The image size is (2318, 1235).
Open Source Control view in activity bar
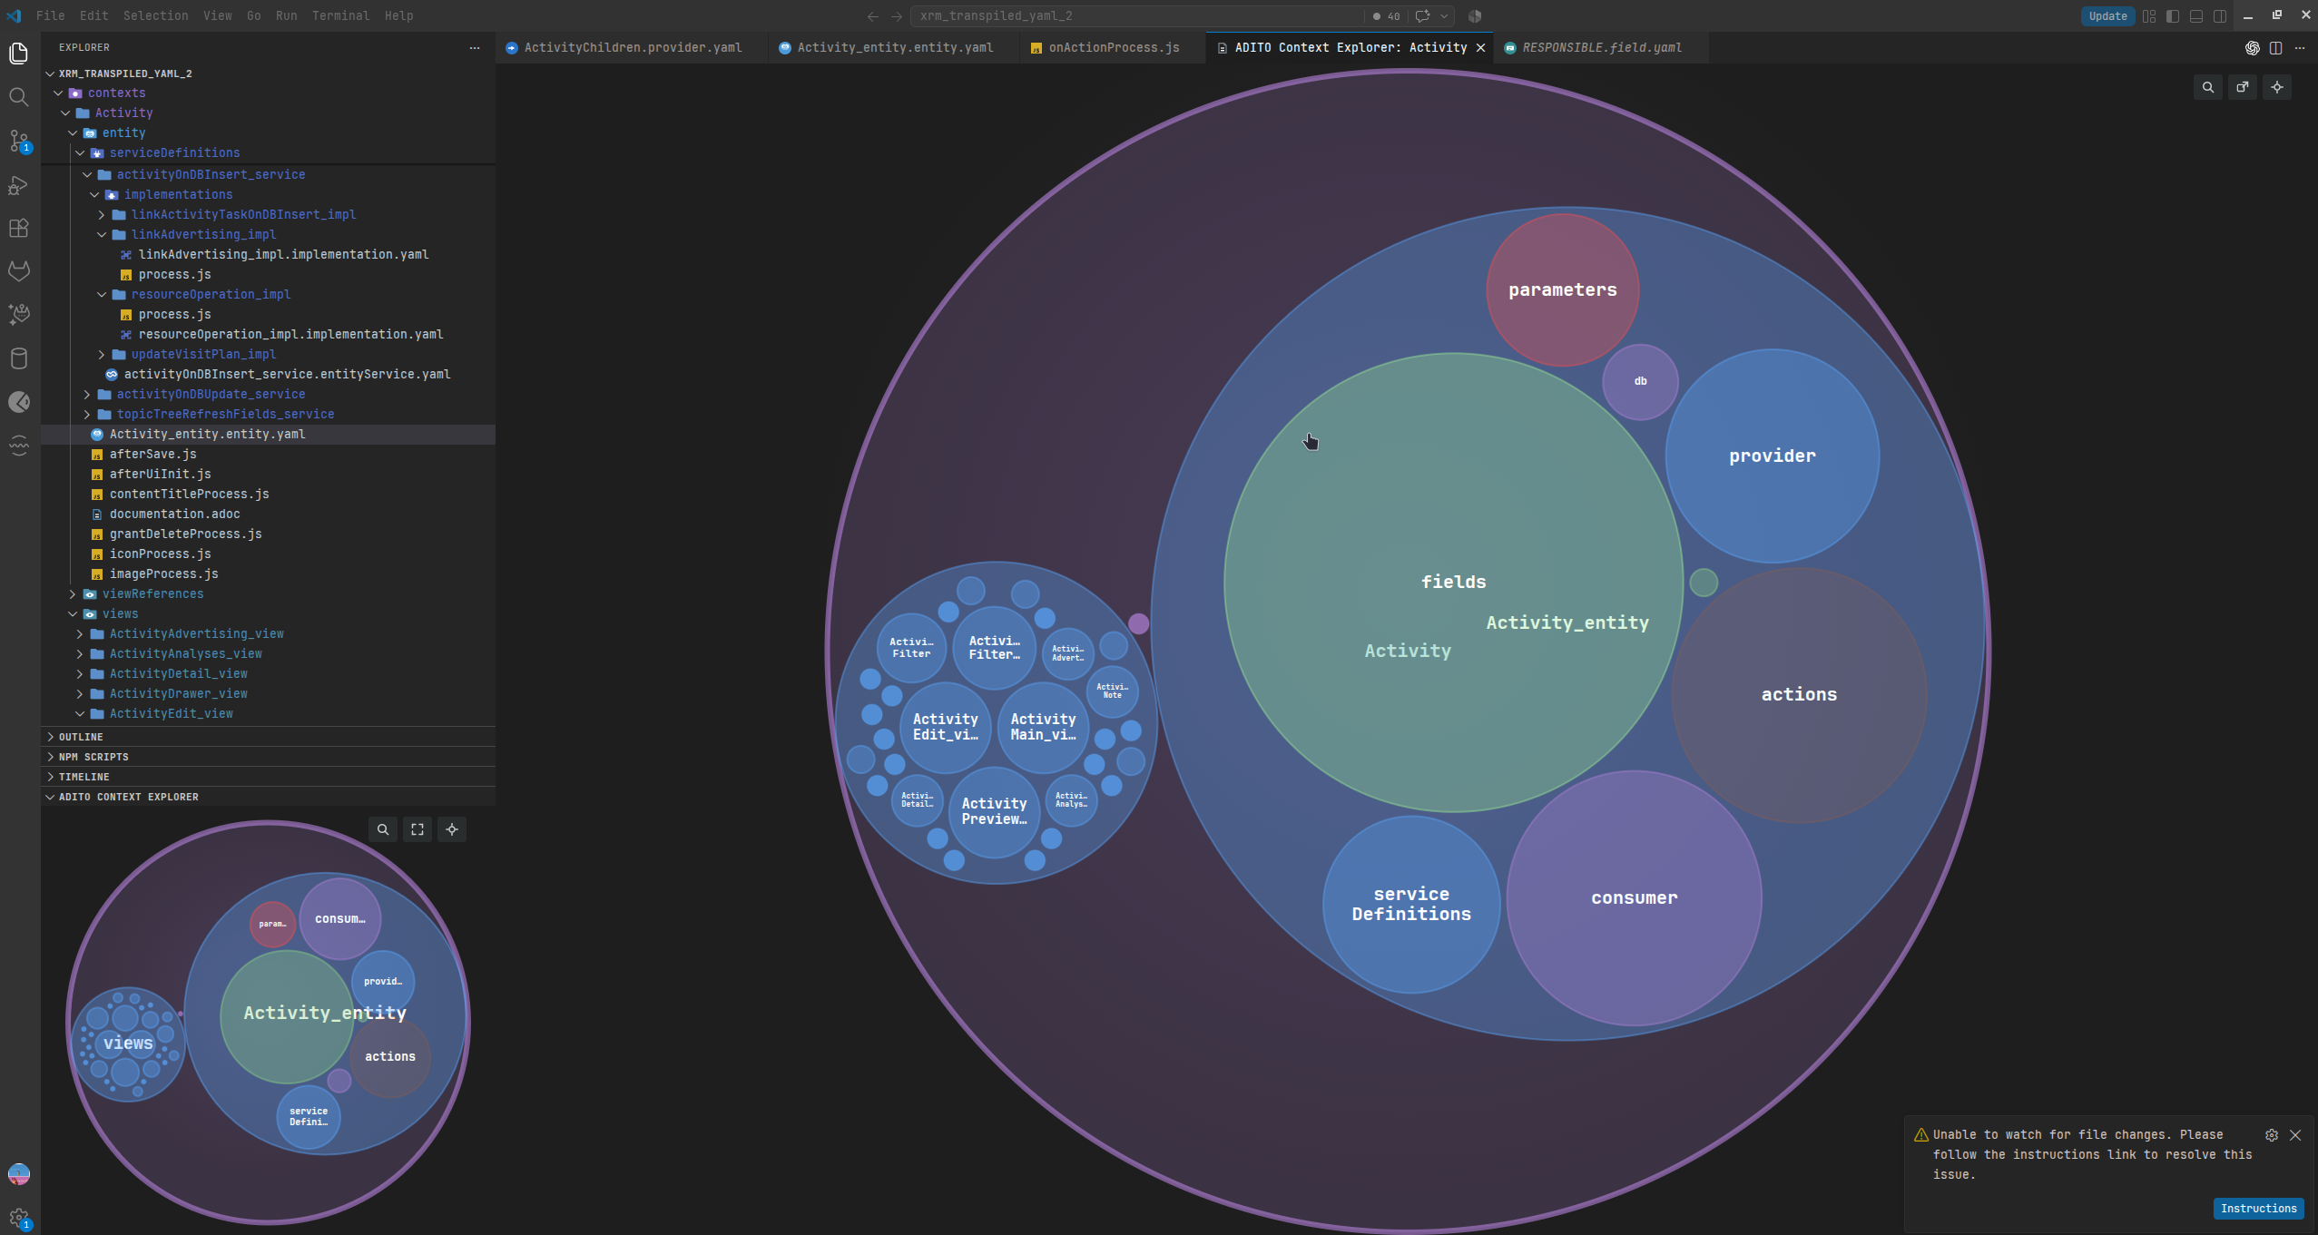tap(18, 141)
